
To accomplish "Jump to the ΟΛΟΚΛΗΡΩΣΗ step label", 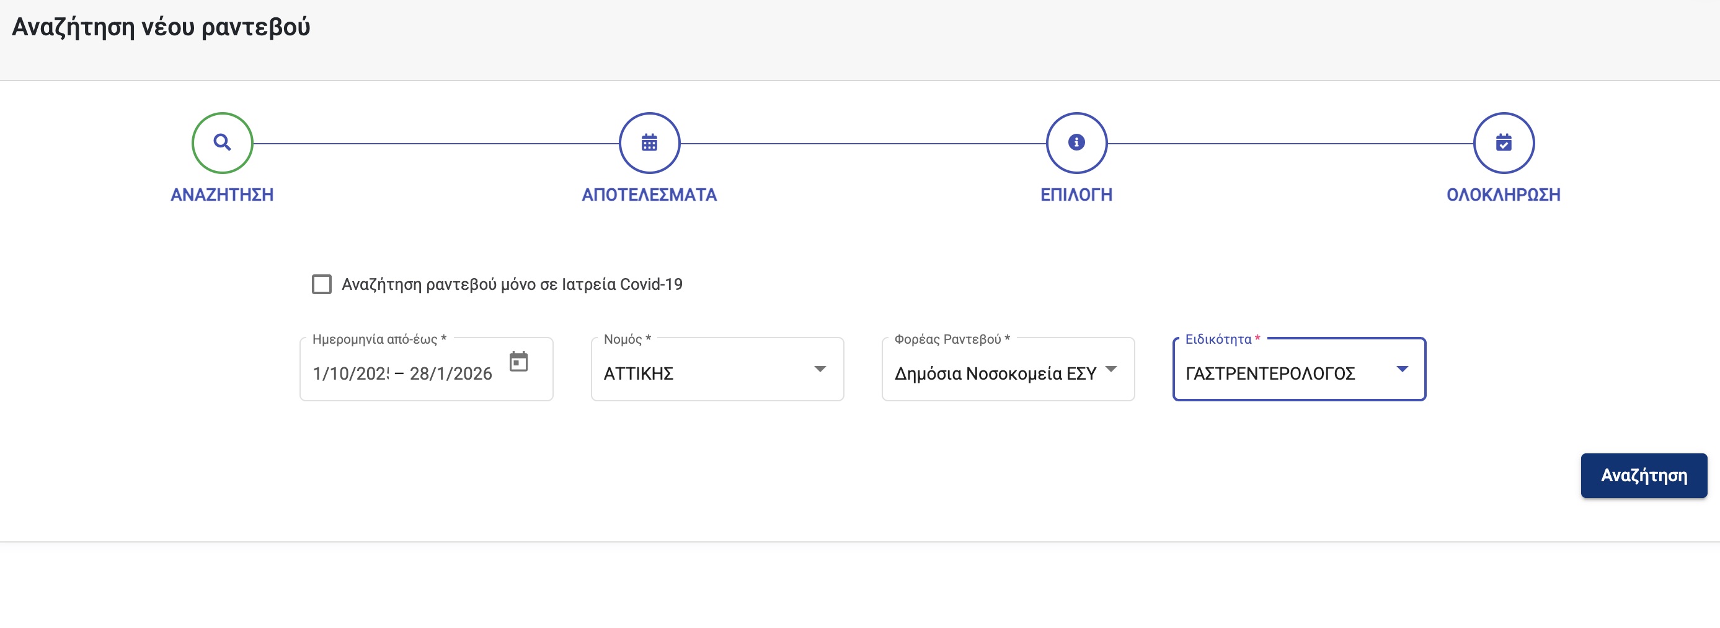I will [x=1503, y=194].
